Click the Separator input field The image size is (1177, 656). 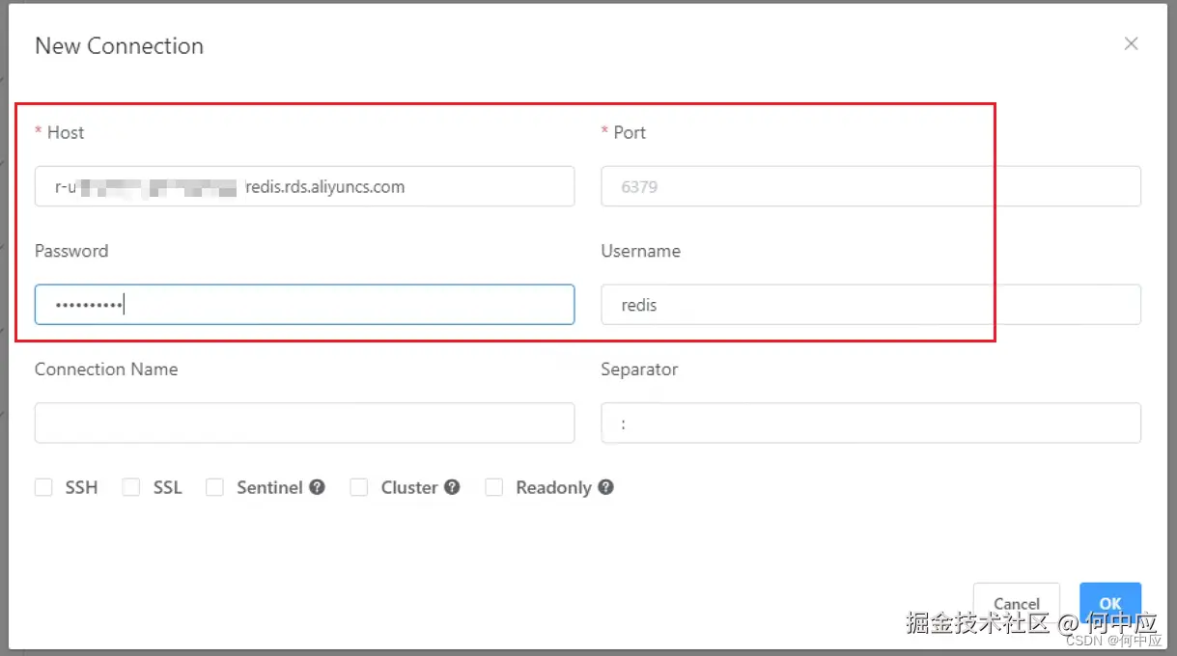click(x=870, y=424)
